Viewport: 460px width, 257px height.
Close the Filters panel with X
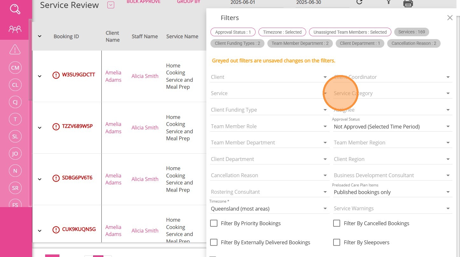pyautogui.click(x=450, y=18)
